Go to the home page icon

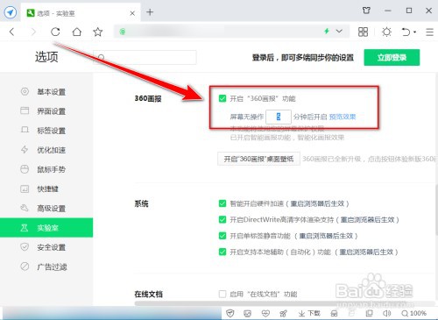click(x=77, y=32)
